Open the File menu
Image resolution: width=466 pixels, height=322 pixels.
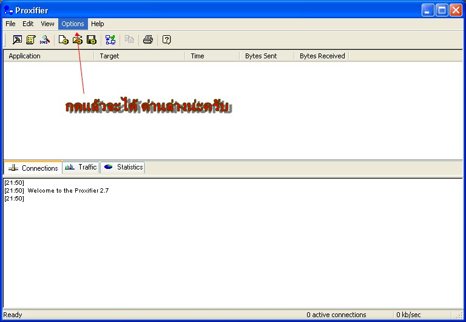pos(10,24)
